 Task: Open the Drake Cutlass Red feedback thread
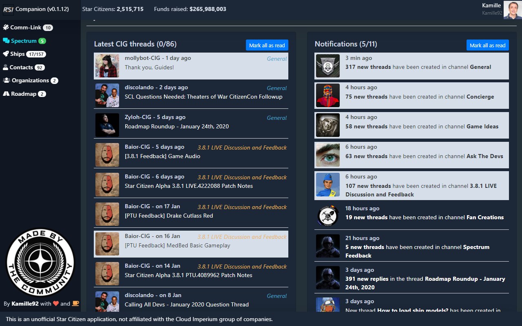(169, 216)
